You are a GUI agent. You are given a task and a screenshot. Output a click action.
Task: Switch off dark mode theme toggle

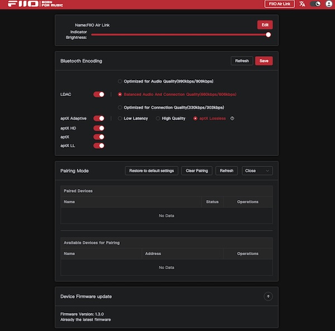point(315,4)
